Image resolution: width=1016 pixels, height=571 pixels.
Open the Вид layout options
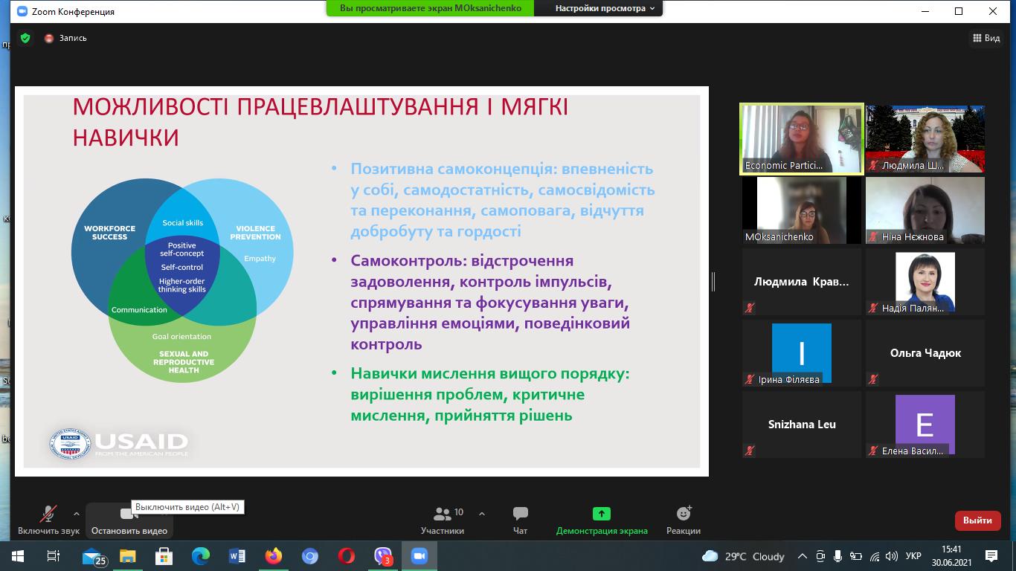point(987,37)
